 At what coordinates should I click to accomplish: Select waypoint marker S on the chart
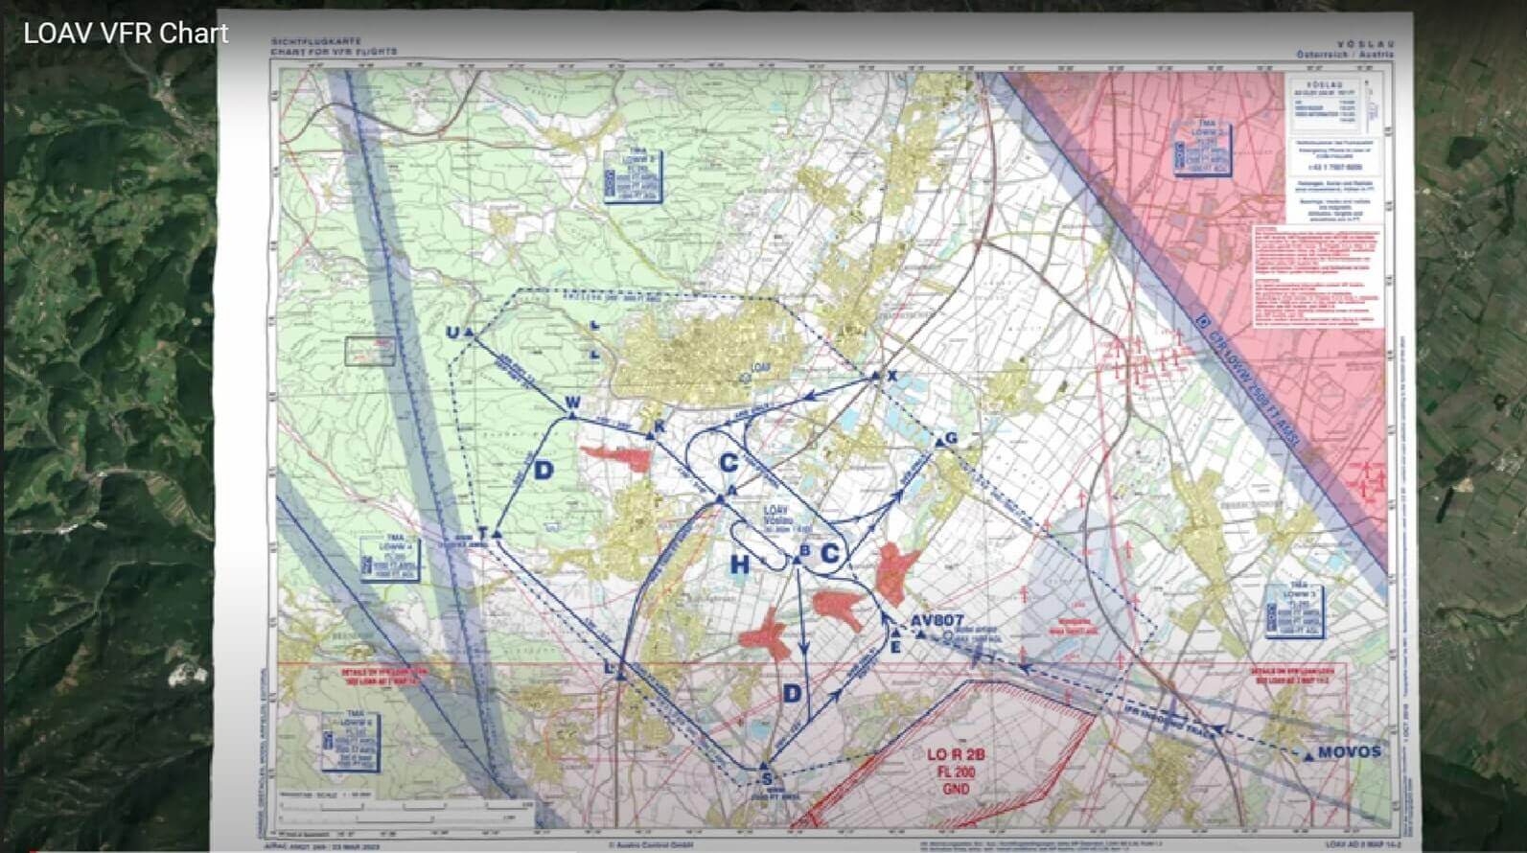click(765, 766)
